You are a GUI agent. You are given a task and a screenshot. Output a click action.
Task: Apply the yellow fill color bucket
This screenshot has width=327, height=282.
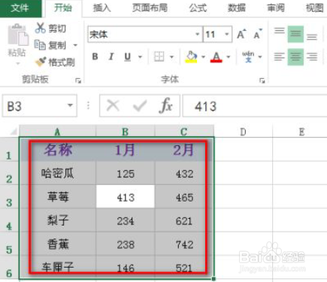coord(192,56)
